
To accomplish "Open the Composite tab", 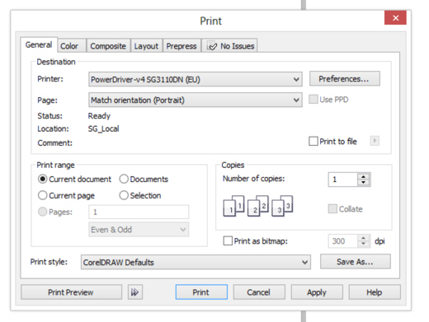I will (x=108, y=46).
